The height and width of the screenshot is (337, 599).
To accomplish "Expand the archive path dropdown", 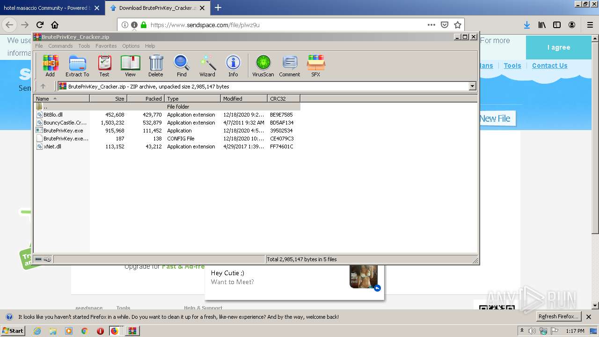I will tap(472, 86).
